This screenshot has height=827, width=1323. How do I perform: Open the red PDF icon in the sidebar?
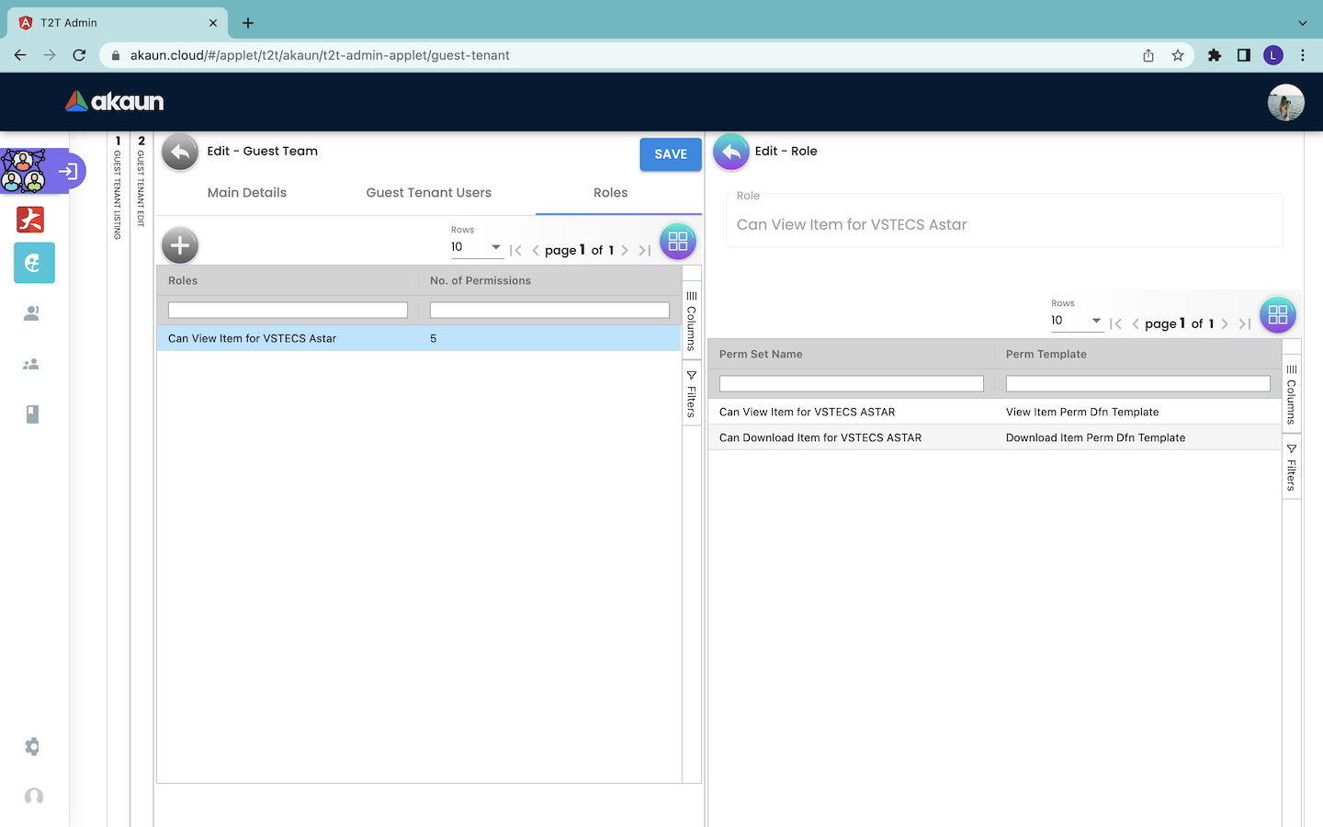(31, 220)
